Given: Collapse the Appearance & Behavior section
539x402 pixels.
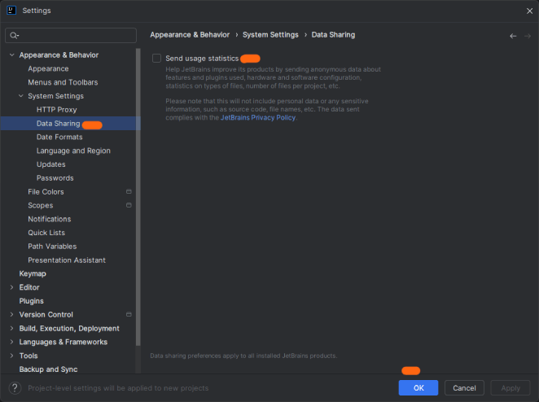Looking at the screenshot, I should click(11, 55).
